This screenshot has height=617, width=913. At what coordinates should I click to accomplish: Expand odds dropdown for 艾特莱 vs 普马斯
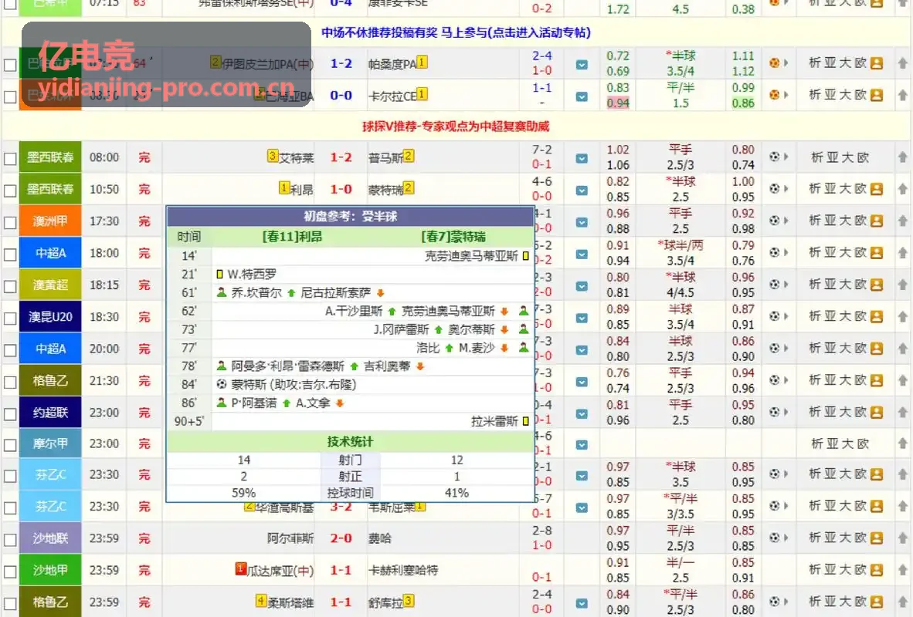[581, 158]
